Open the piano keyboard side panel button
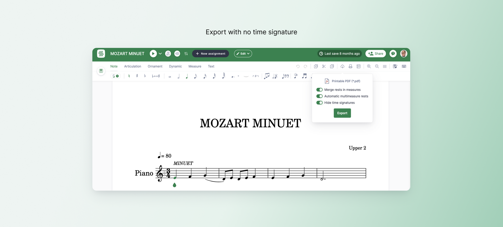503x227 pixels. coord(101,71)
